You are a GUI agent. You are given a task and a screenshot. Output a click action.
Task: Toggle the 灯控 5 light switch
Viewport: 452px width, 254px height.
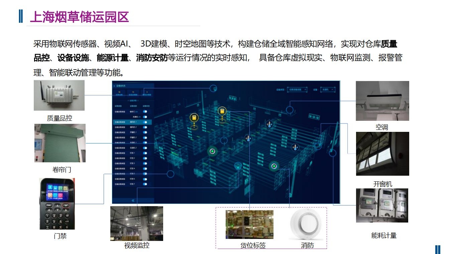point(145,174)
